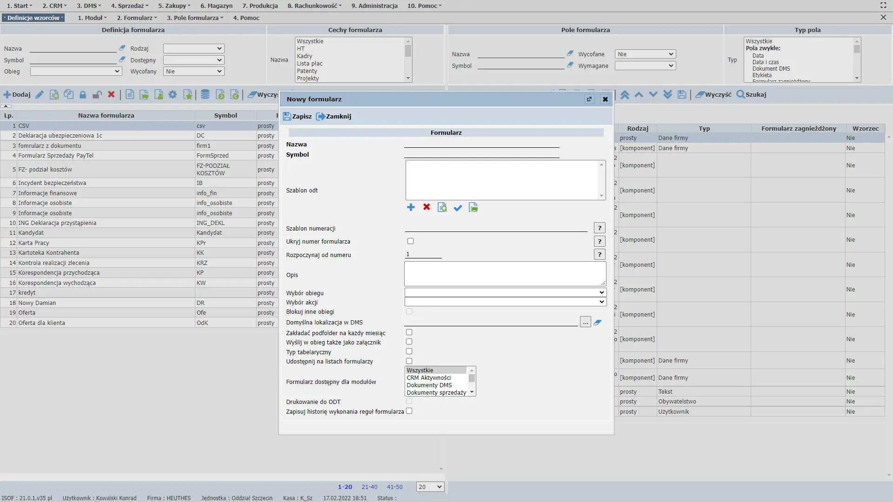Open the 3. Pole formularza menu

pos(195,18)
